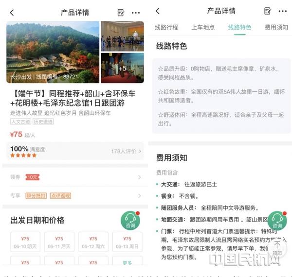Open the memorial hall statue photo
This screenshot has height=277, width=292.
(x=122, y=36)
